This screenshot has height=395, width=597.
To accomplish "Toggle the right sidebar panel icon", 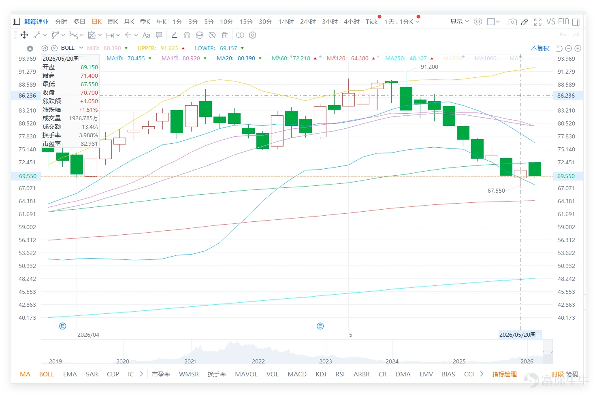I will click(576, 22).
